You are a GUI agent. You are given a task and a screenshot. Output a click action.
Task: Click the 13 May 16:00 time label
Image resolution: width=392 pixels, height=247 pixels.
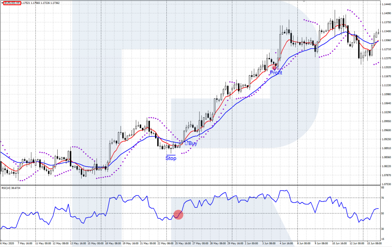pos(78,243)
